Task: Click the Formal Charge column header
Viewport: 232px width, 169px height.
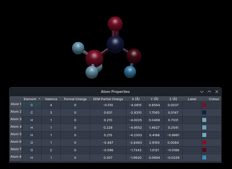Action: [x=75, y=99]
